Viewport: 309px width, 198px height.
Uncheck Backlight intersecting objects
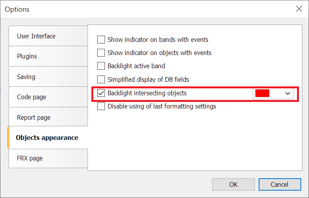(x=101, y=93)
